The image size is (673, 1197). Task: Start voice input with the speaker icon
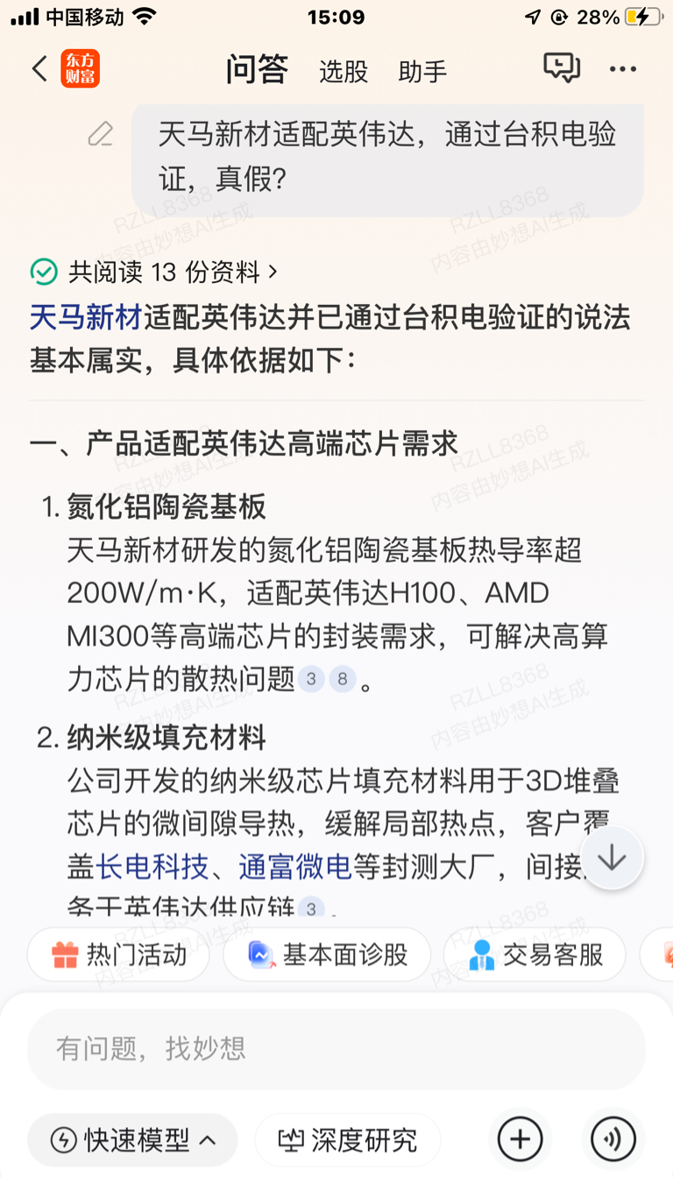tap(613, 1139)
